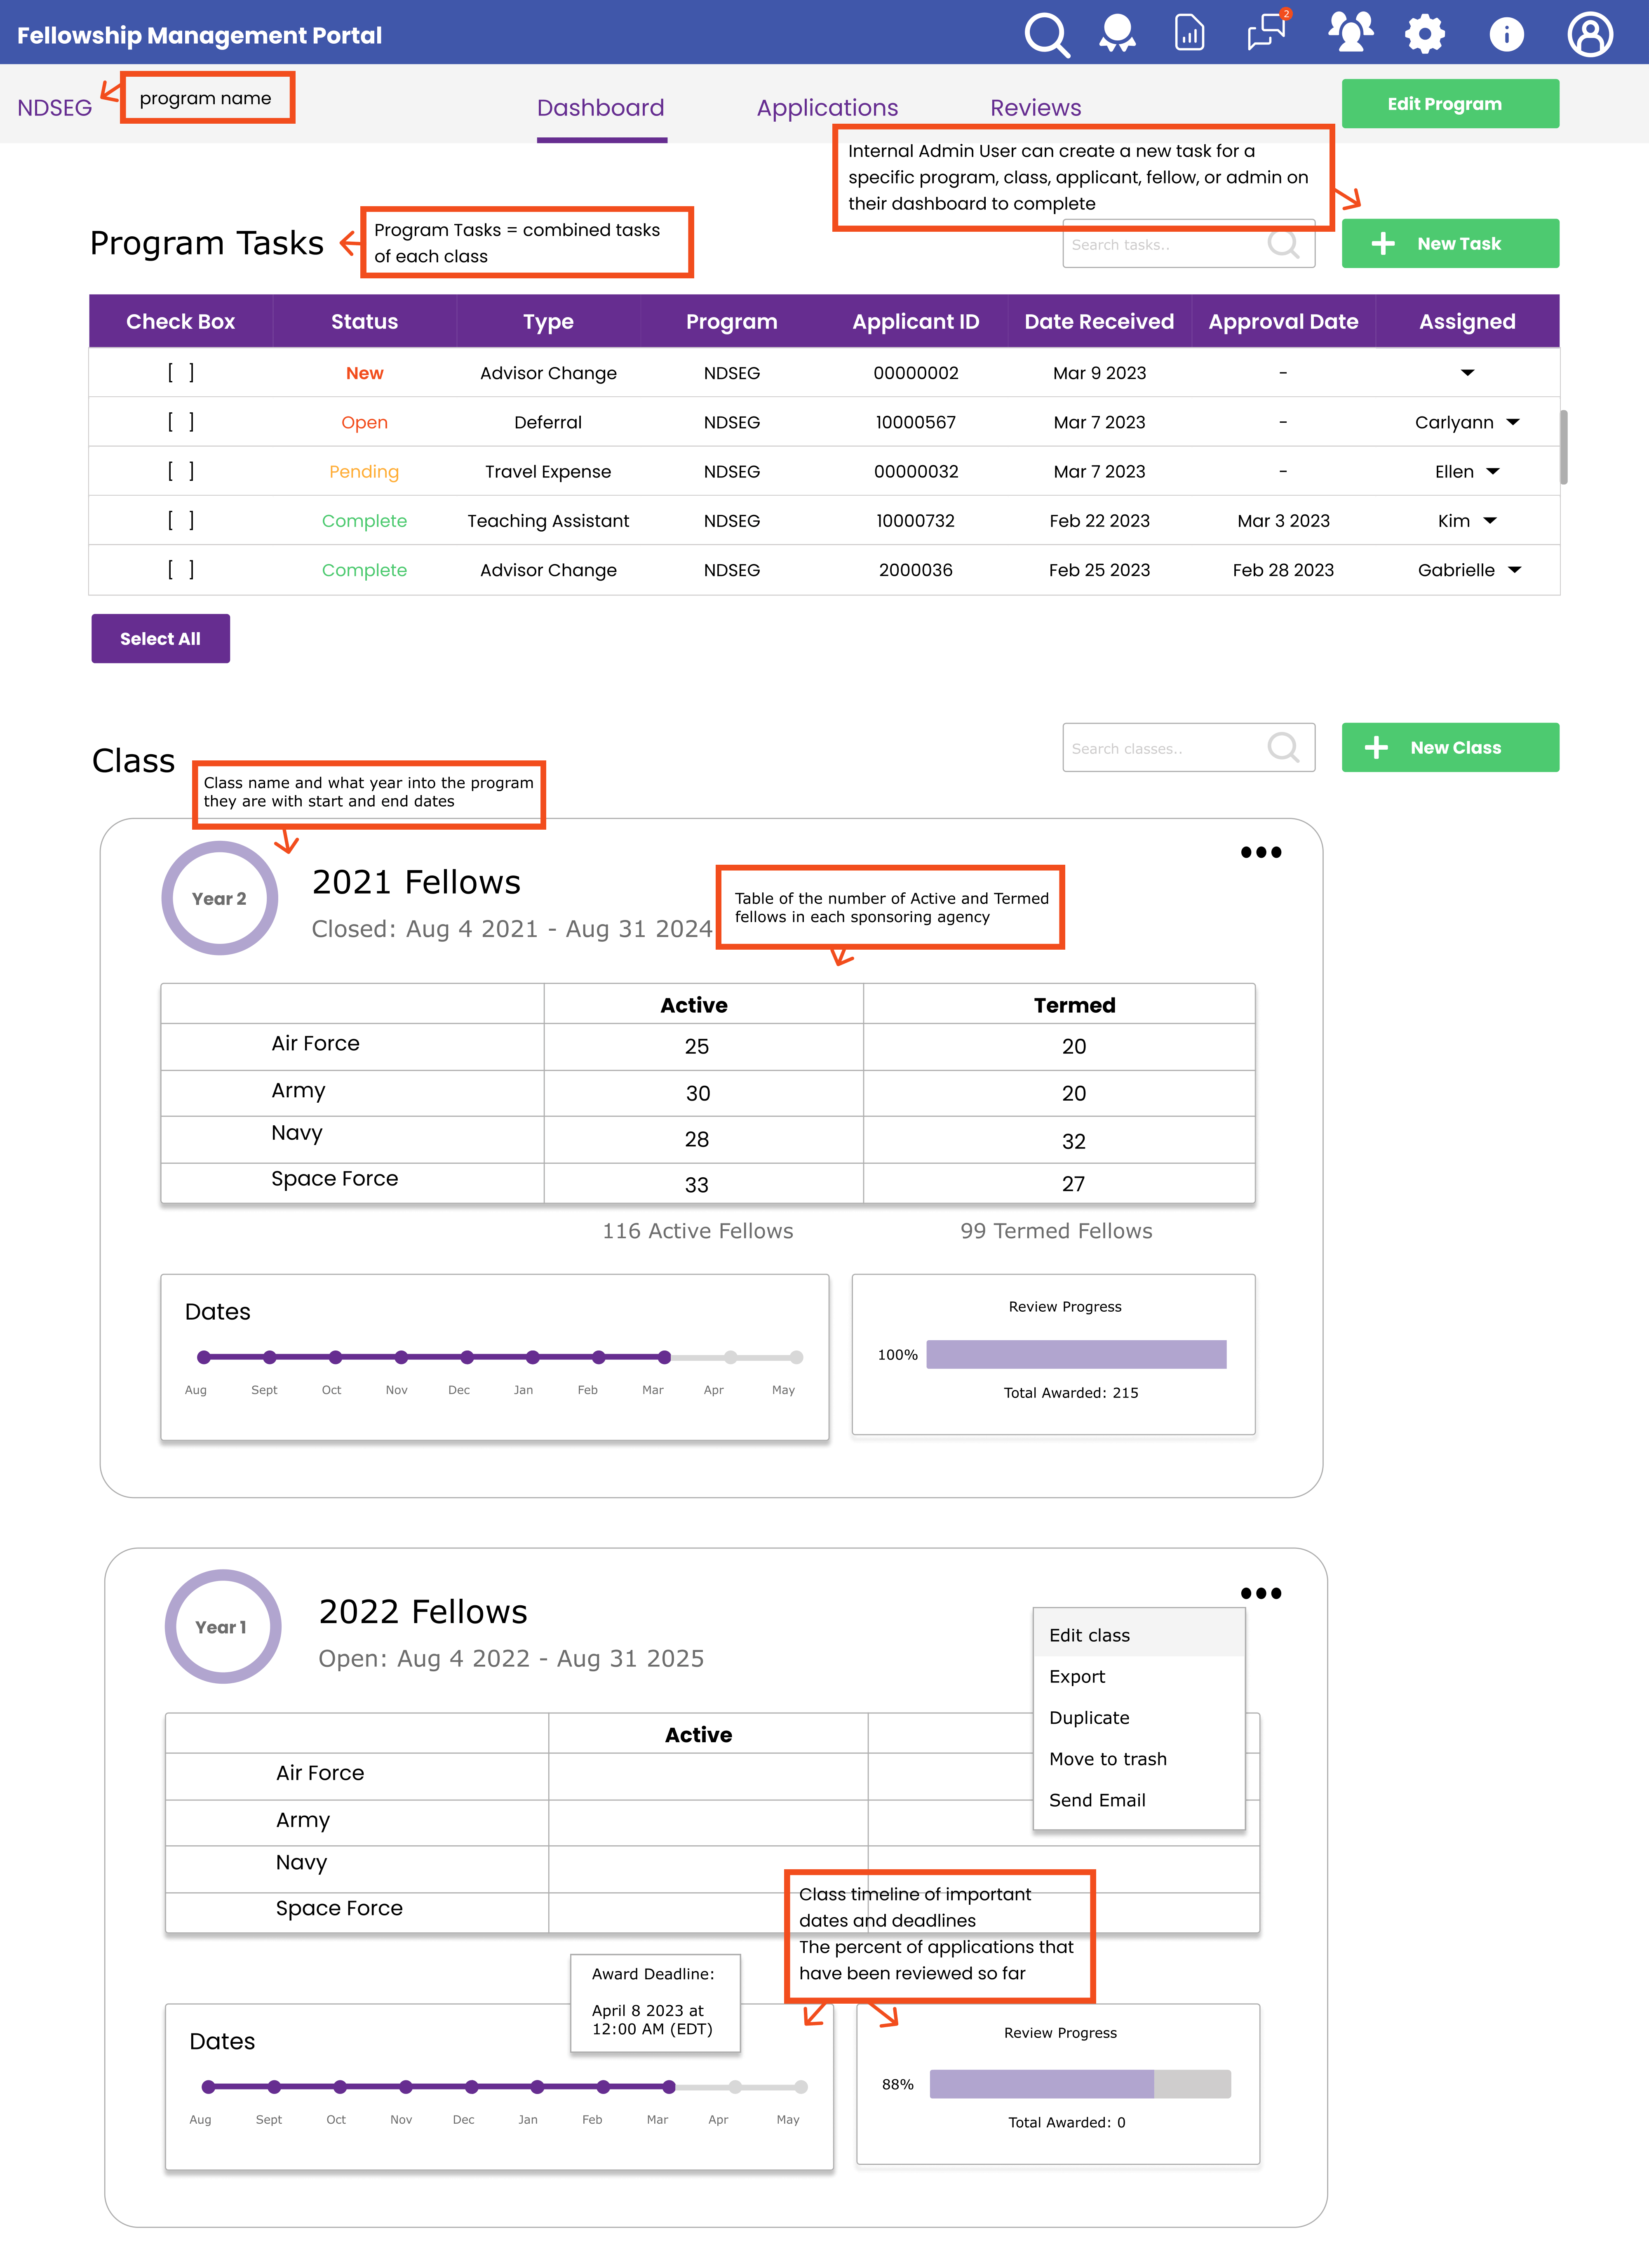Click the info circle icon
The width and height of the screenshot is (1649, 2268).
point(1506,34)
